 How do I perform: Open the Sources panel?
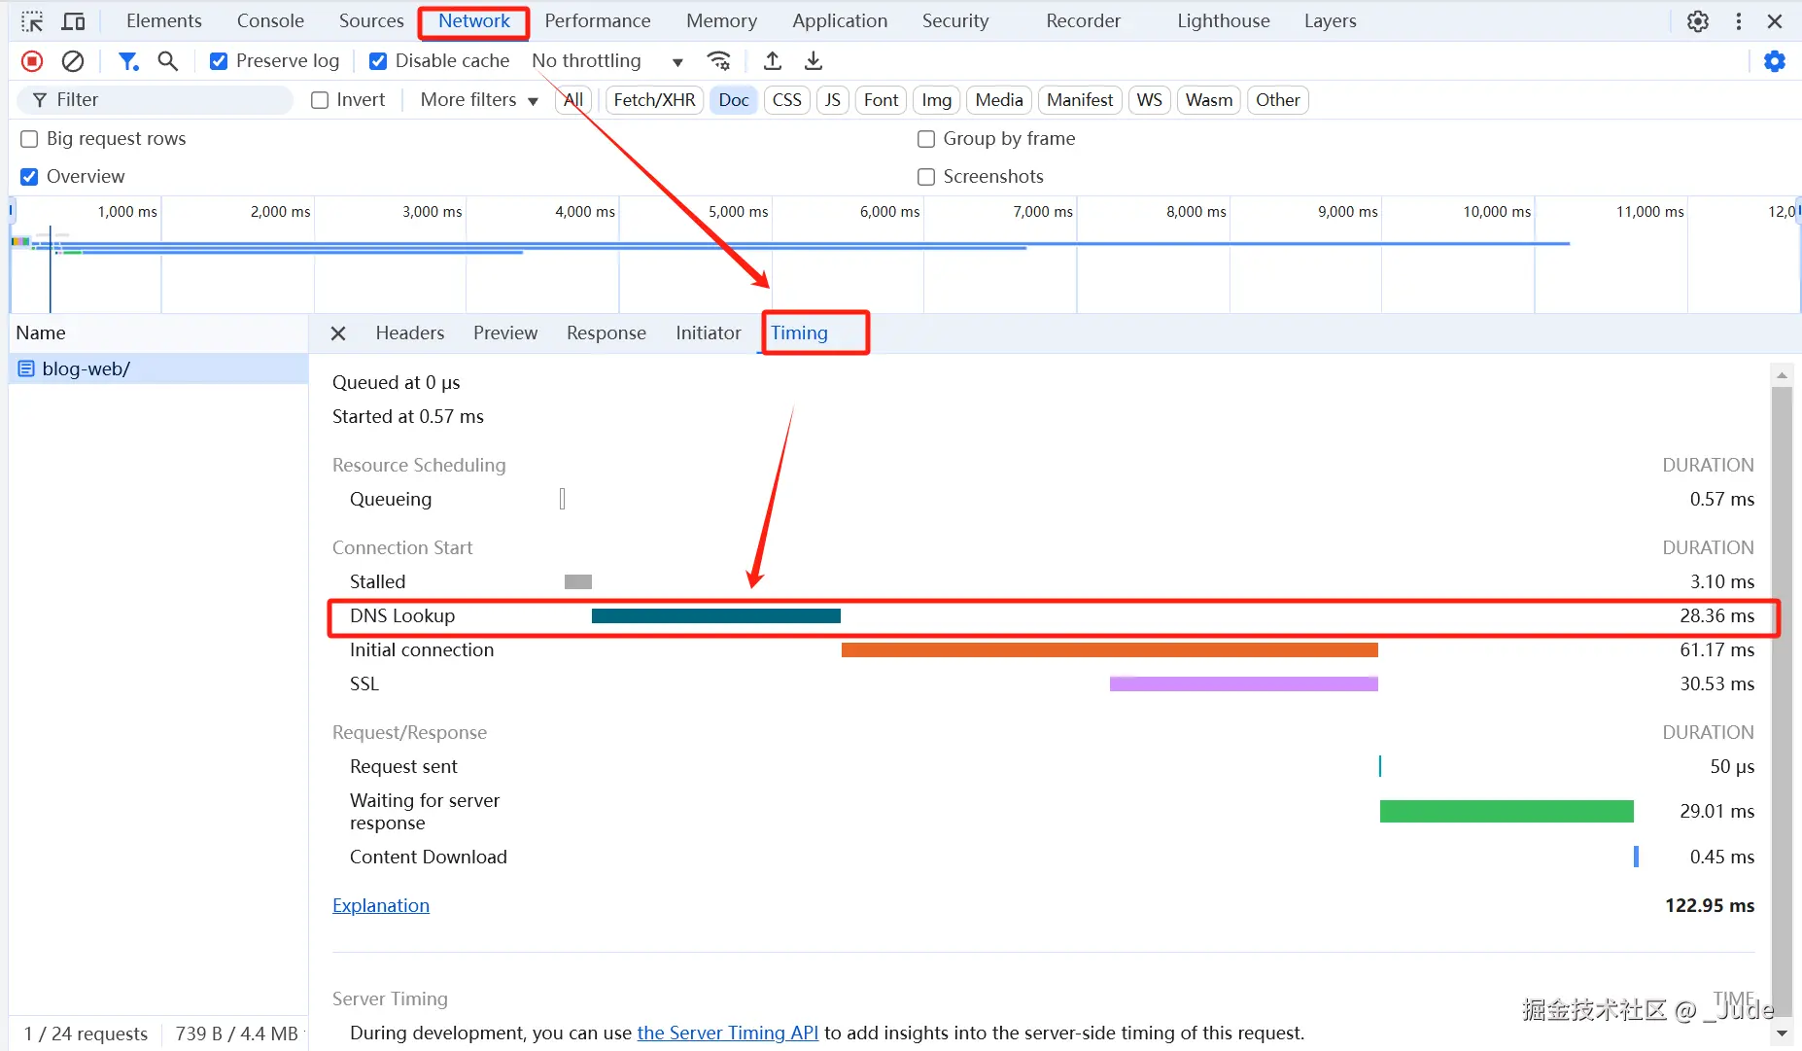click(371, 20)
